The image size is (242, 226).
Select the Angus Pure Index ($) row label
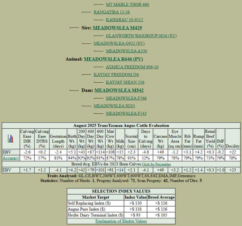pos(86,209)
